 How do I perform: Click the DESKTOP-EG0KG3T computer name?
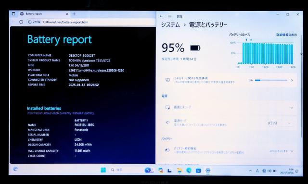click(x=82, y=56)
